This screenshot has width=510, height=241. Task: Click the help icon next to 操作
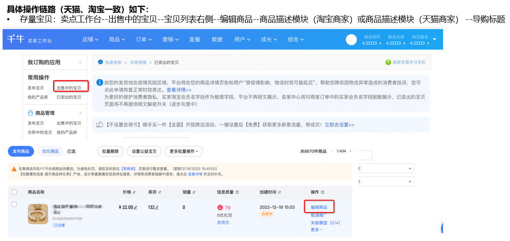(323, 192)
